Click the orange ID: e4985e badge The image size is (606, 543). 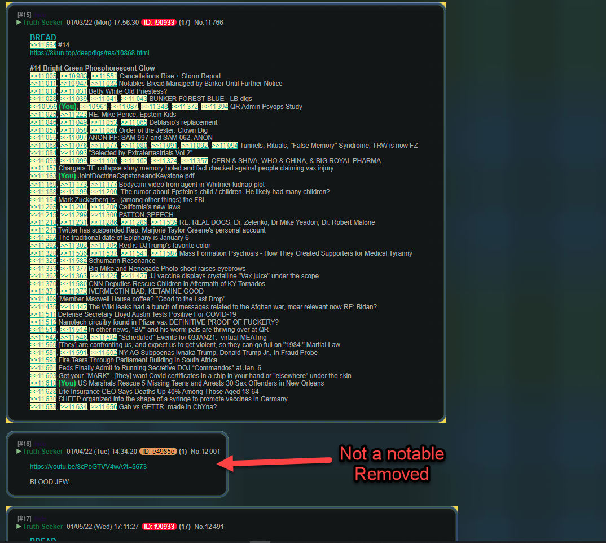(x=157, y=452)
